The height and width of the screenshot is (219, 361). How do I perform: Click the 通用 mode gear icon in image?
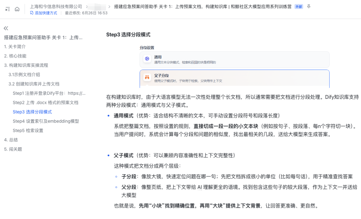point(147,59)
